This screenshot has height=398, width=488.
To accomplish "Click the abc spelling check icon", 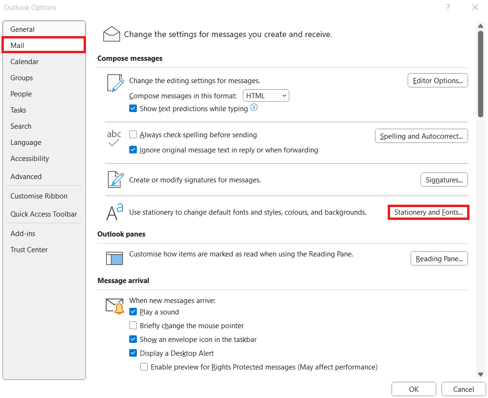I will 114,138.
